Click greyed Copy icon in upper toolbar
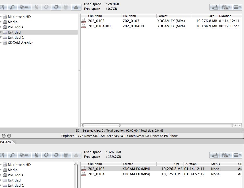 click(46, 7)
